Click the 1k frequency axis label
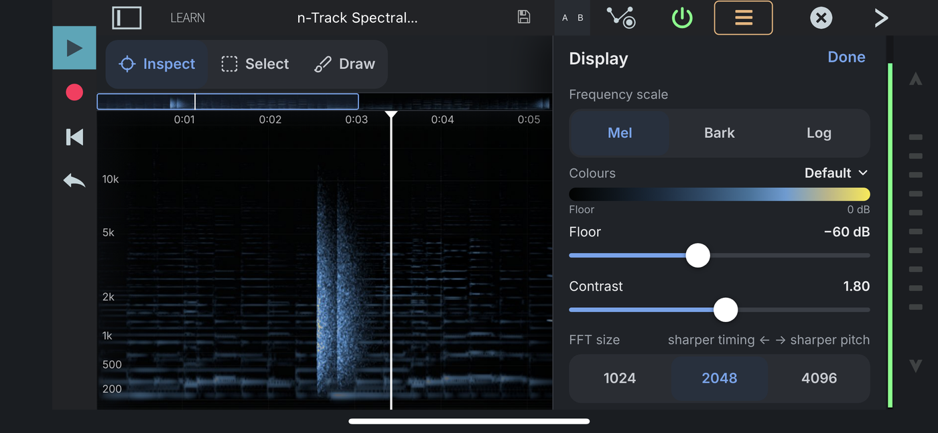The height and width of the screenshot is (433, 938). coord(107,335)
